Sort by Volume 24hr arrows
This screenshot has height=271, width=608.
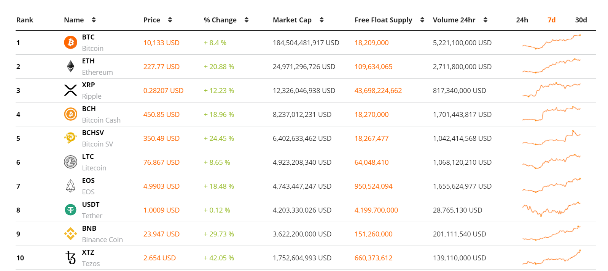pos(485,20)
